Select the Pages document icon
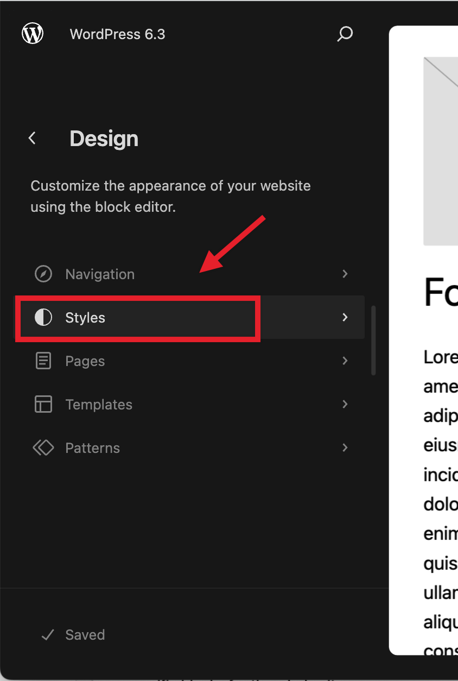This screenshot has width=458, height=681. (x=43, y=361)
